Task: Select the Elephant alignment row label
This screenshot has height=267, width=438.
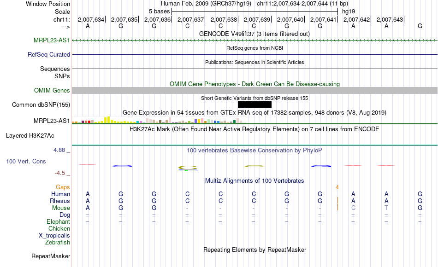Action: coord(59,222)
